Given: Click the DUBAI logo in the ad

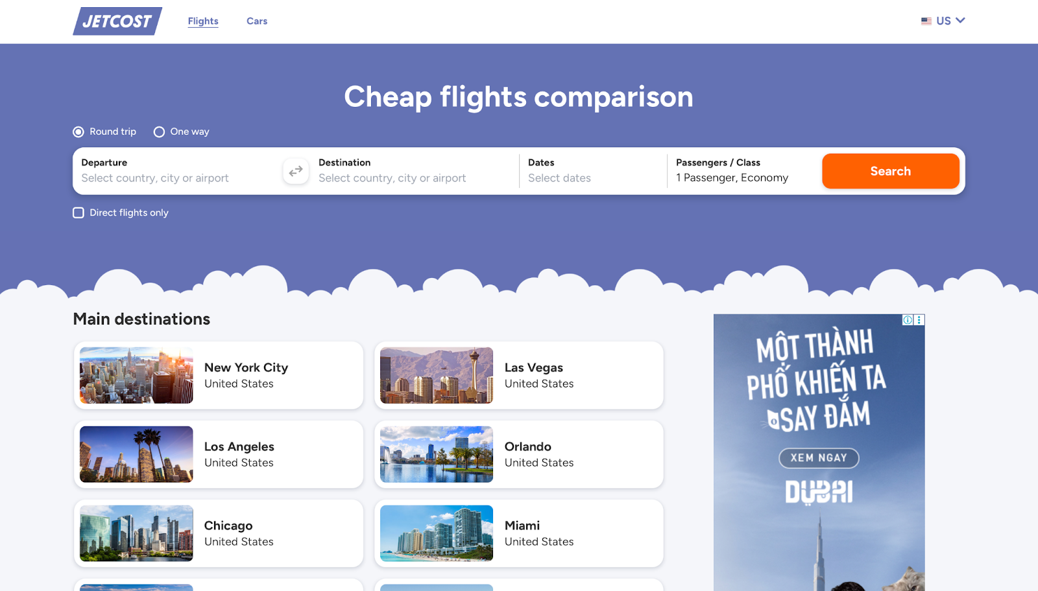Looking at the screenshot, I should pos(819,492).
